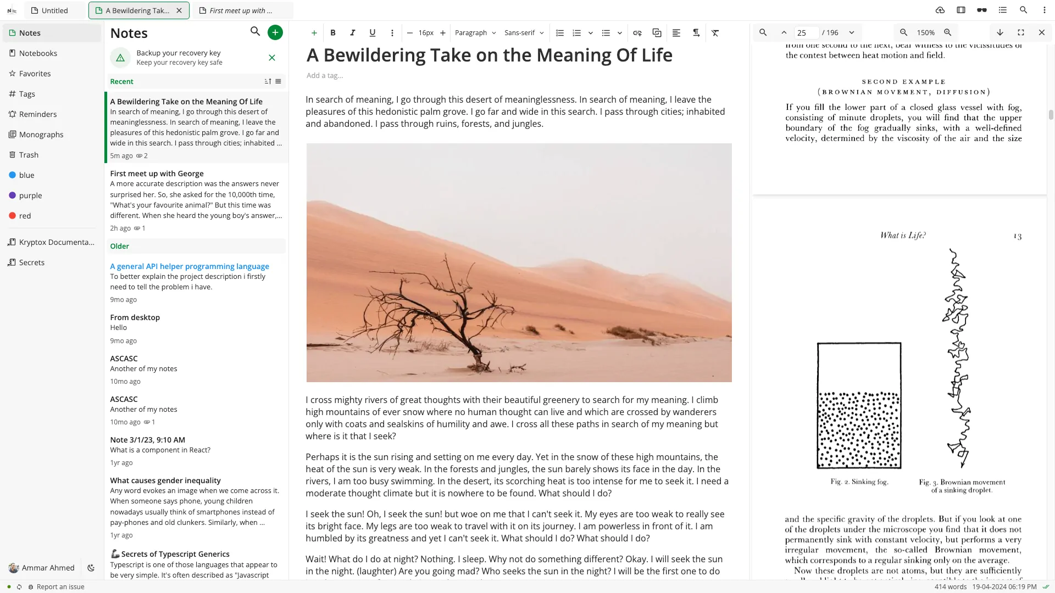Filter notes by the purple color
The width and height of the screenshot is (1055, 593).
52,195
